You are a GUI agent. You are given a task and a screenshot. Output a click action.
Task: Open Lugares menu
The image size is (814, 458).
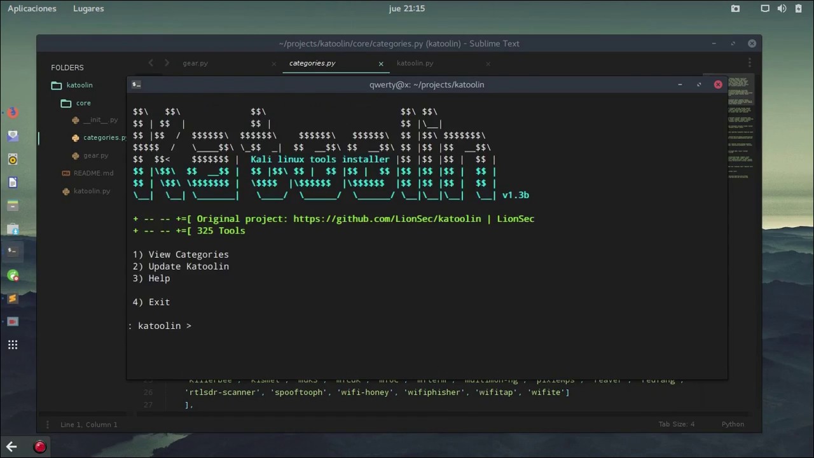point(88,8)
